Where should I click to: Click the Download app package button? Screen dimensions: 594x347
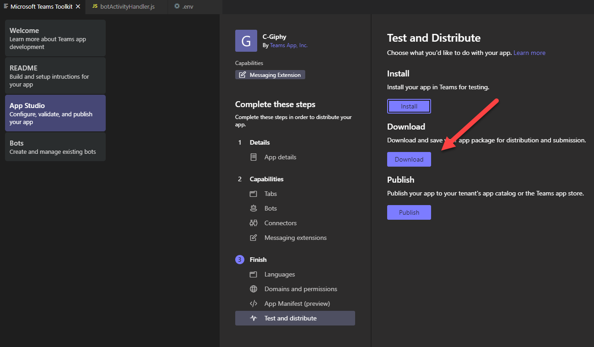point(409,159)
